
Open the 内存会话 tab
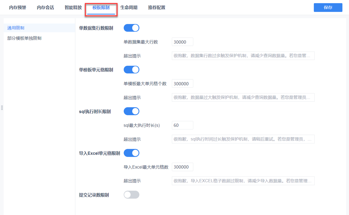[45, 8]
